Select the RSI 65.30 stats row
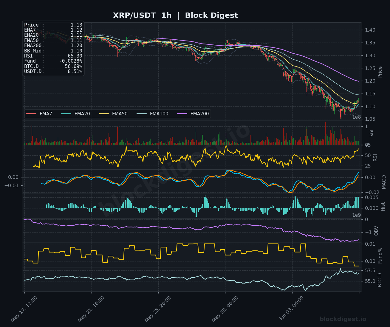This screenshot has height=327, width=390. tap(53, 56)
